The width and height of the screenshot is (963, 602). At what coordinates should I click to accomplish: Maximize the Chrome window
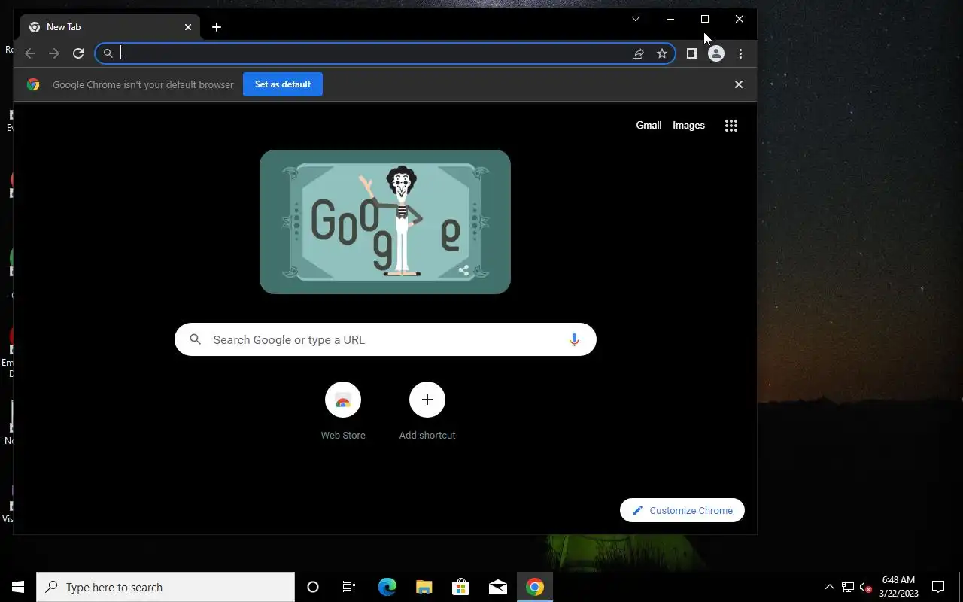click(705, 19)
